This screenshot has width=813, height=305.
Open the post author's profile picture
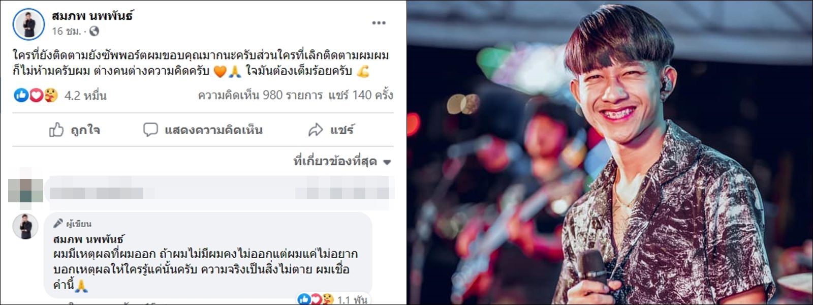29,24
